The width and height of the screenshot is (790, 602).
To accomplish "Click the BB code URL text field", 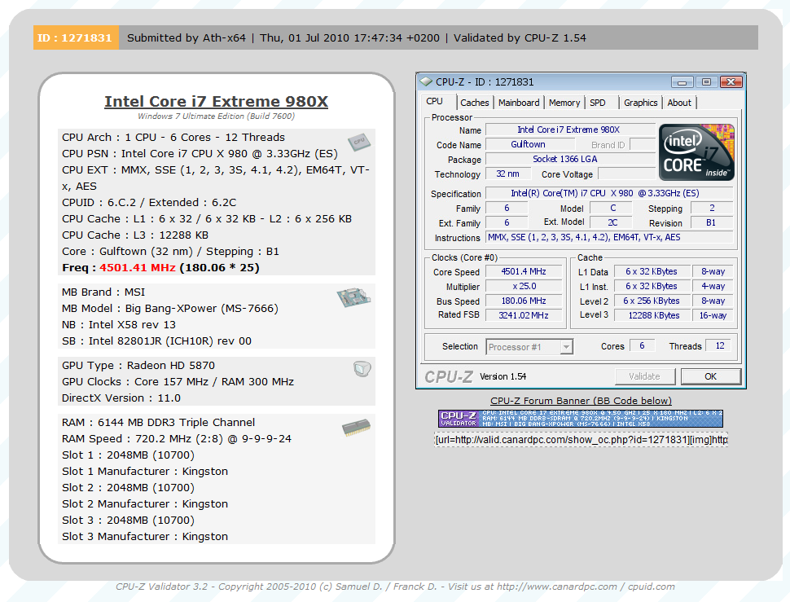I will click(x=581, y=440).
